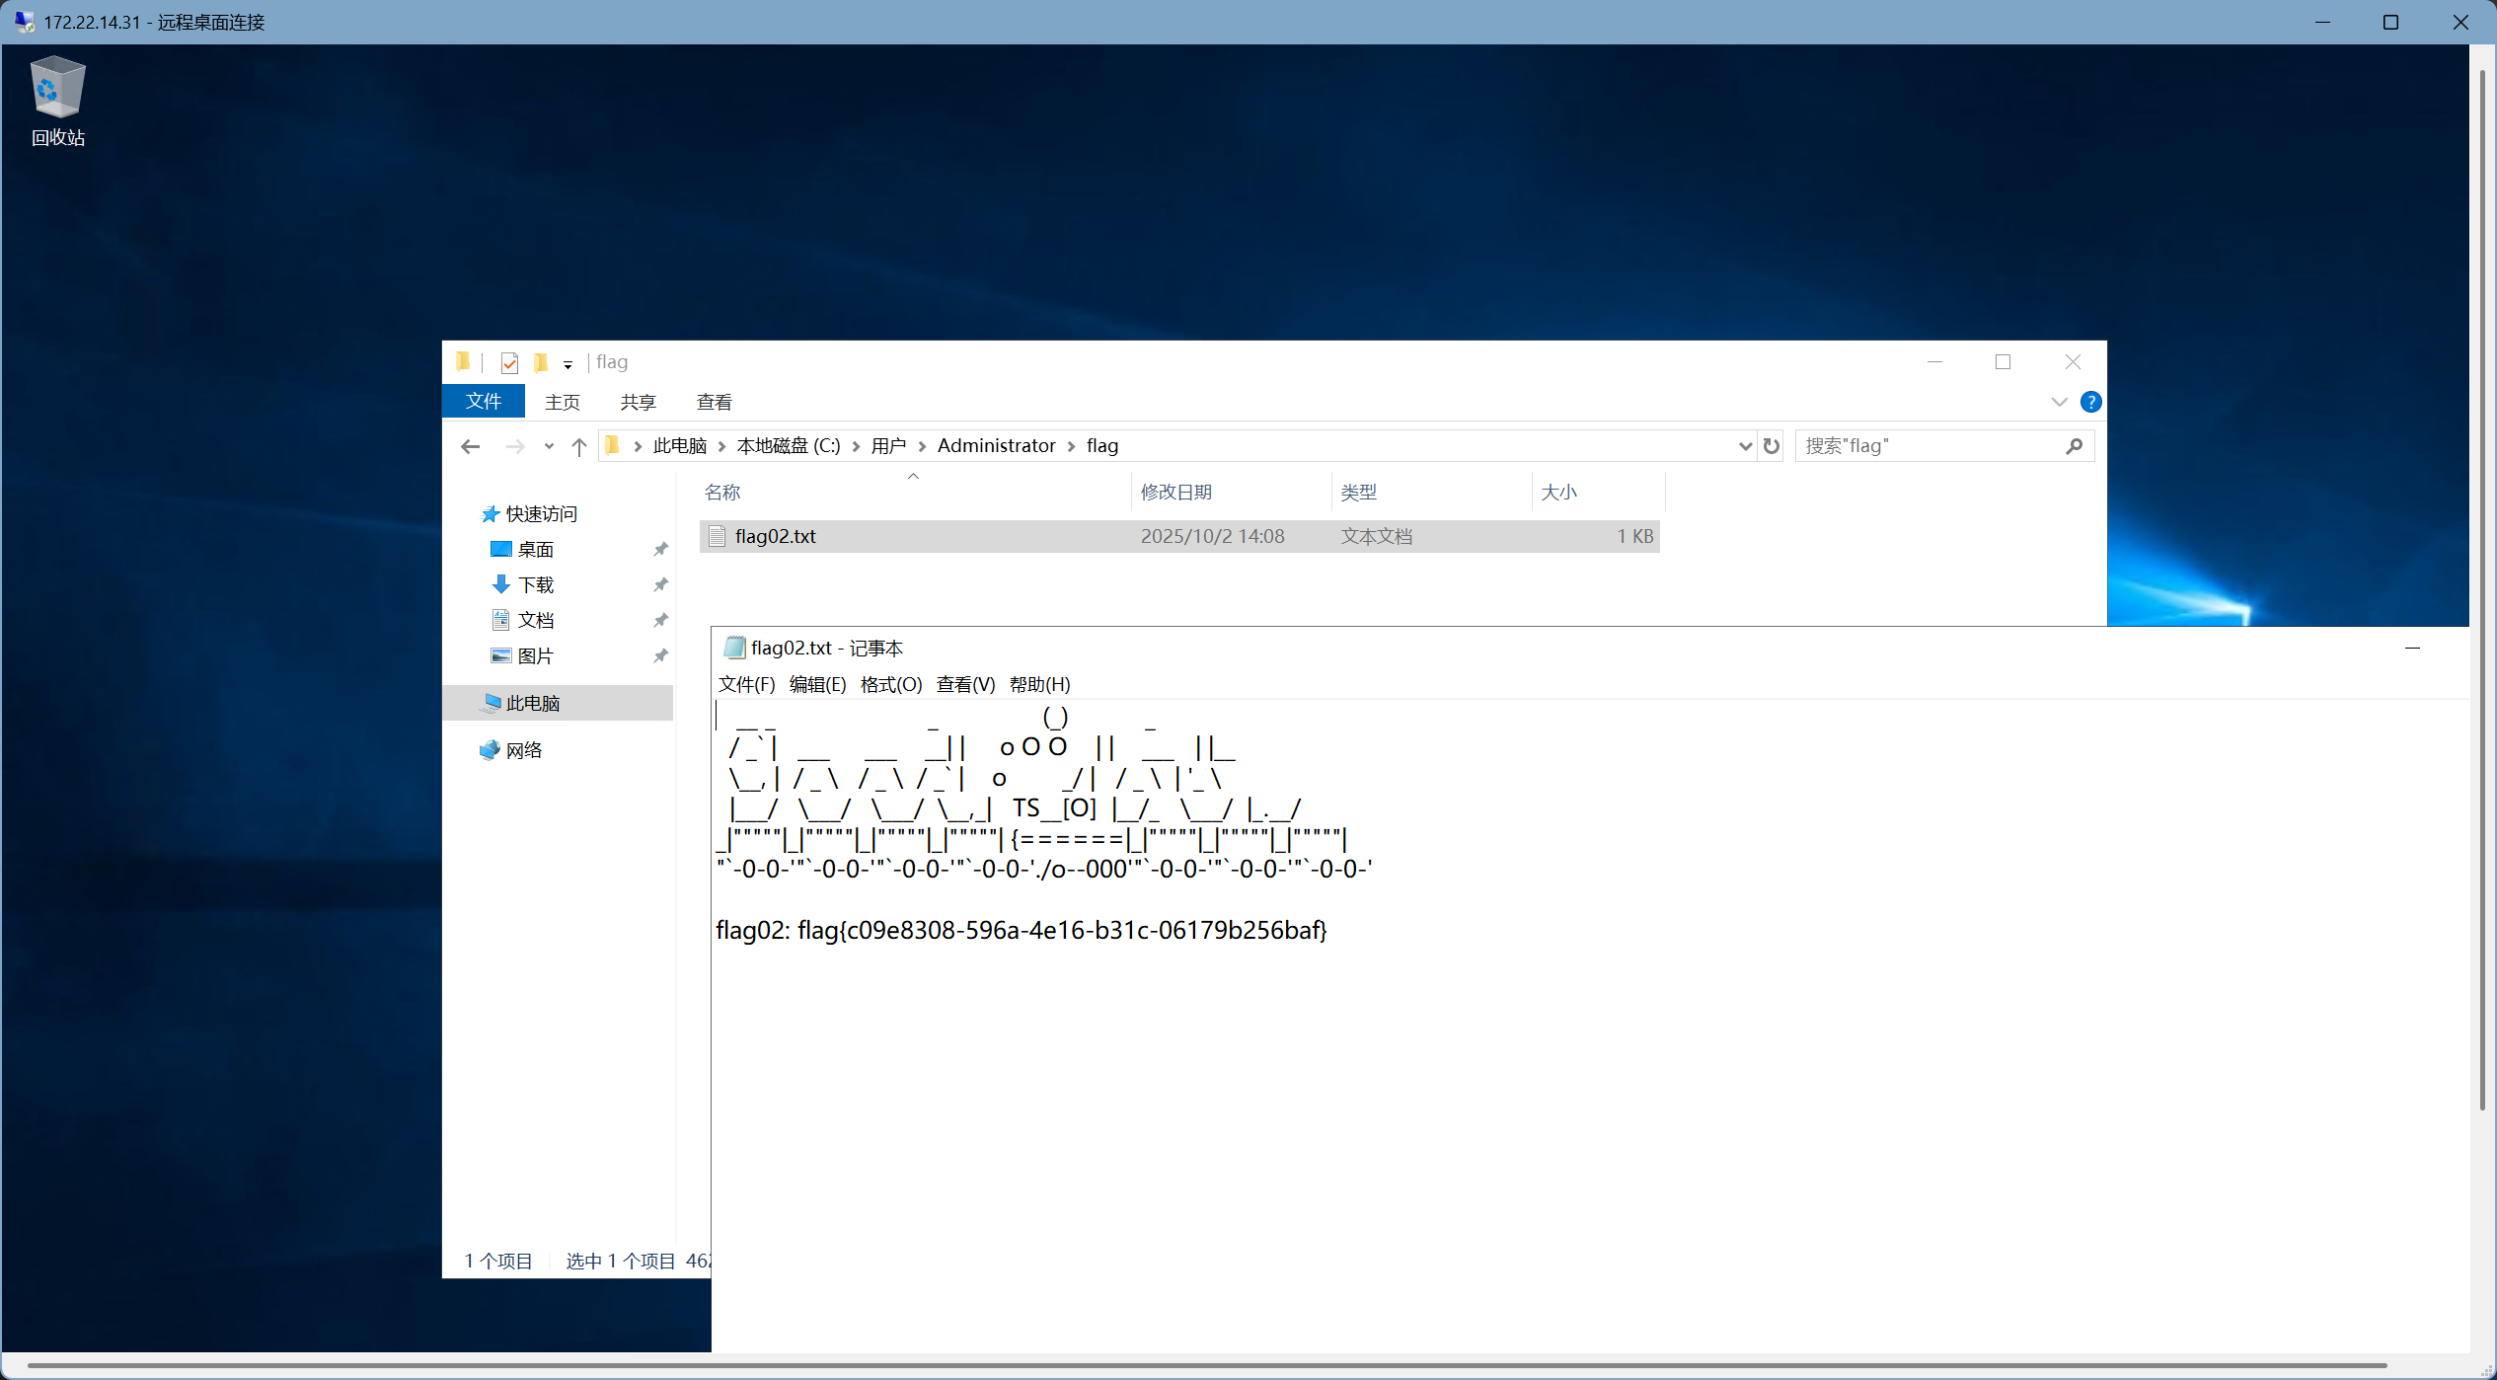Click the search "flag" input box

coord(1925,446)
